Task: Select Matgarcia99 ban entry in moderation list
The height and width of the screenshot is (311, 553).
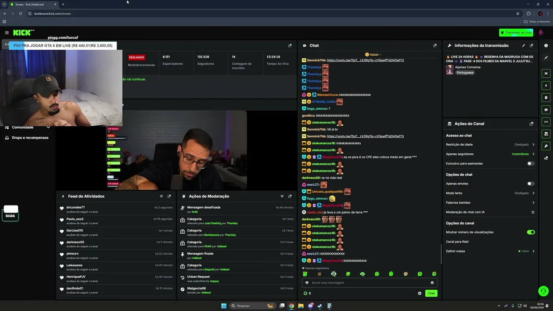Action: click(237, 290)
